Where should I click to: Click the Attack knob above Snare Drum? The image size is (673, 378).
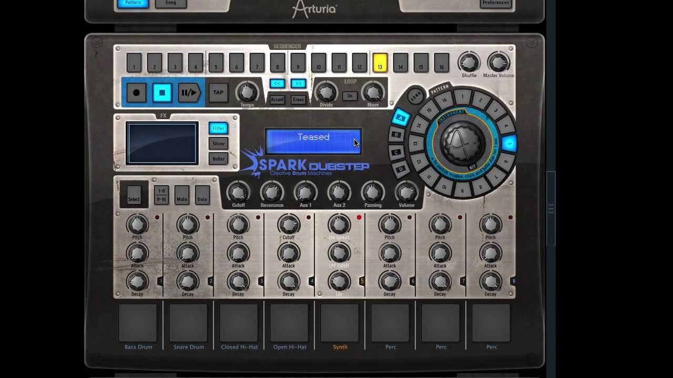(188, 253)
